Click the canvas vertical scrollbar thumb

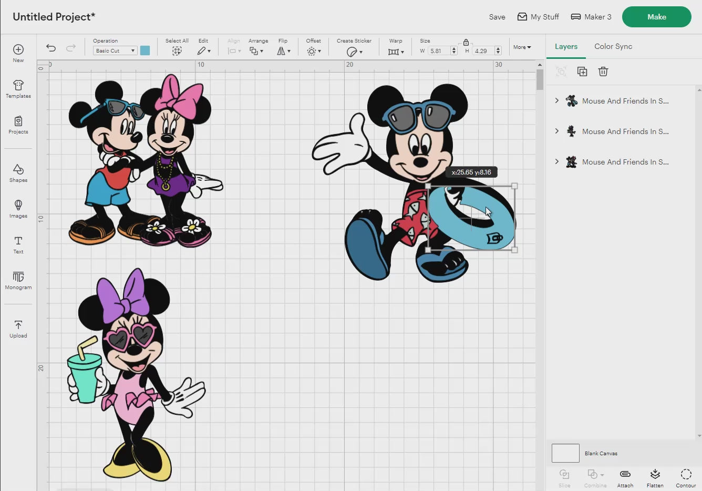coord(540,80)
